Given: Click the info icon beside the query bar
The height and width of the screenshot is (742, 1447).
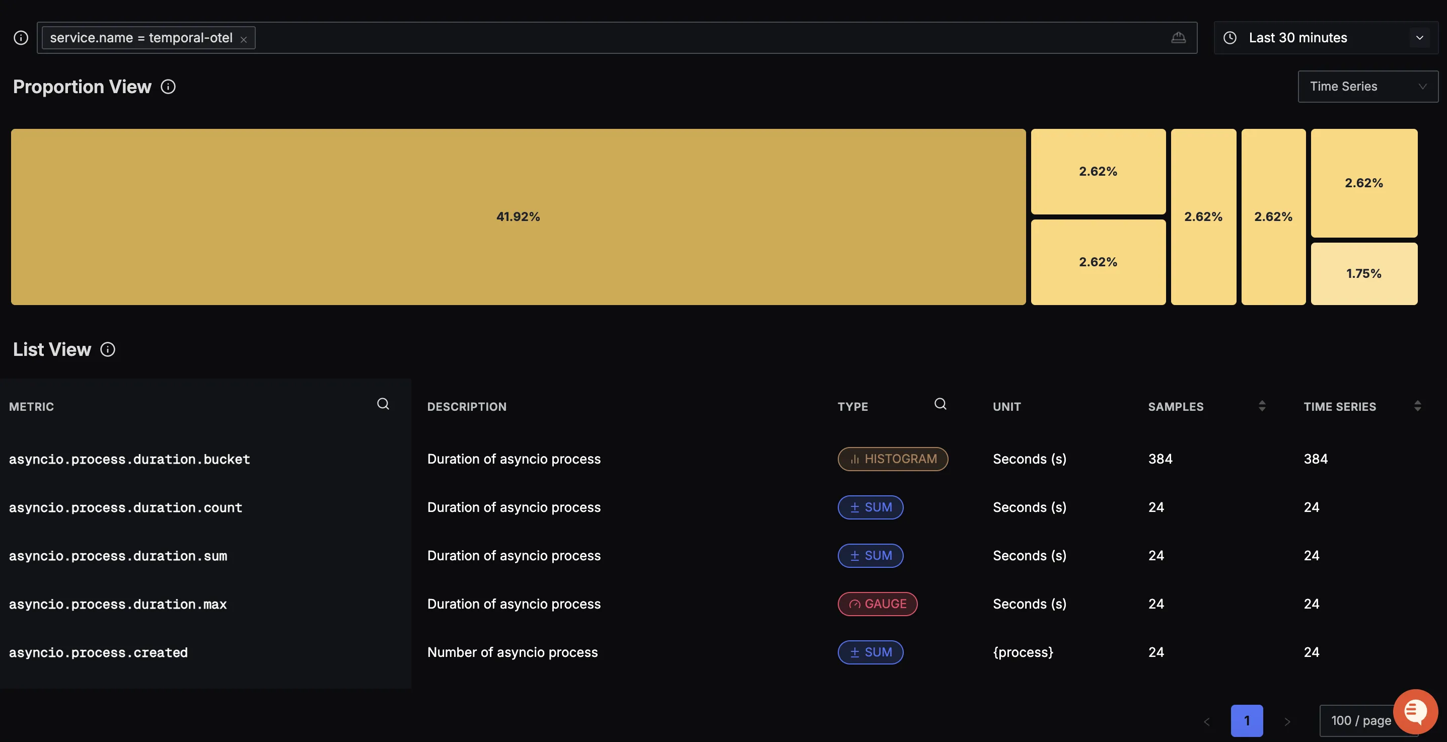Looking at the screenshot, I should pos(21,38).
